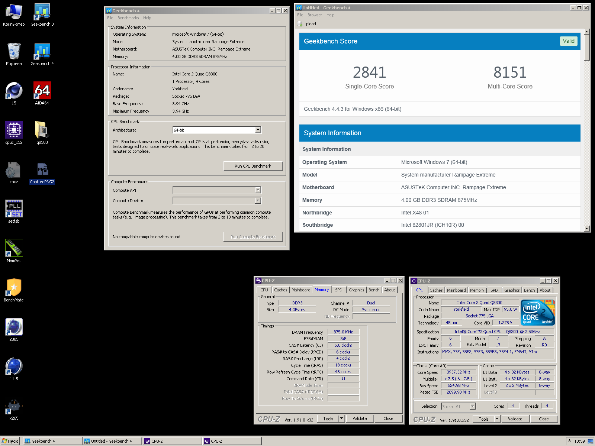
Task: Click the CAS# Latency 6.0 clocks value
Action: coord(343,345)
